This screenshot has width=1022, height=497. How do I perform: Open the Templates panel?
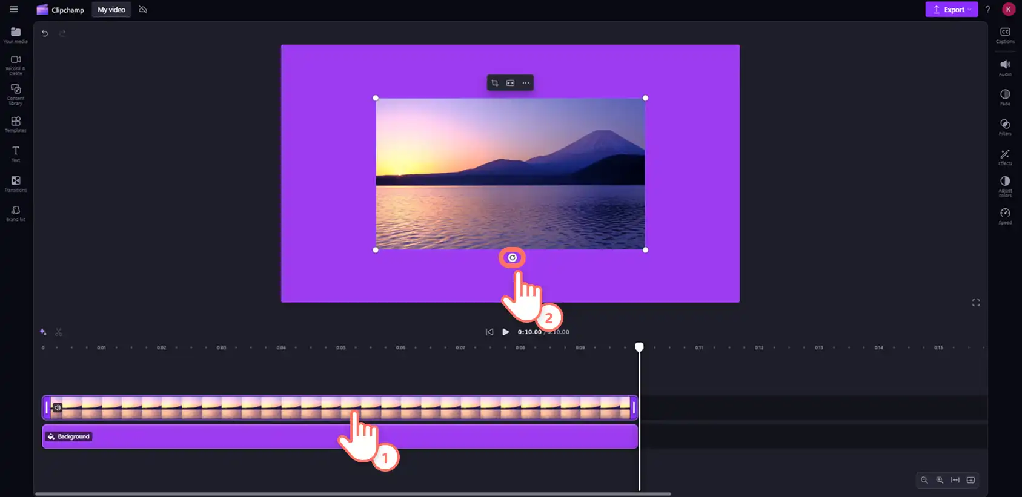click(x=16, y=124)
